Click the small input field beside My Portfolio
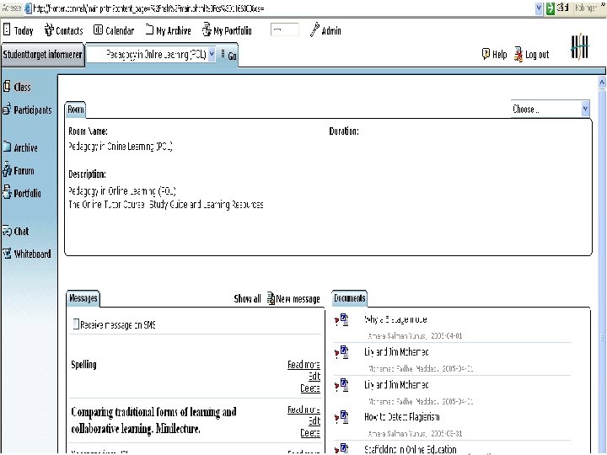 (285, 29)
